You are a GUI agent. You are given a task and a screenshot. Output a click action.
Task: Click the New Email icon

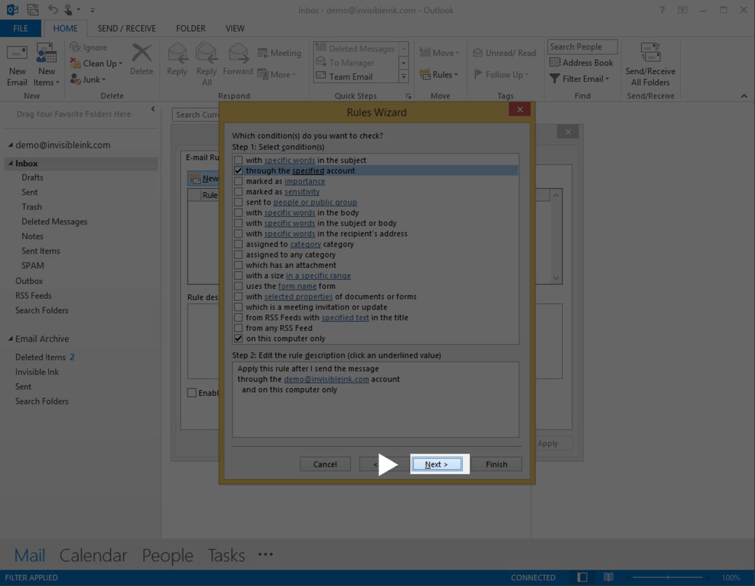pyautogui.click(x=17, y=53)
